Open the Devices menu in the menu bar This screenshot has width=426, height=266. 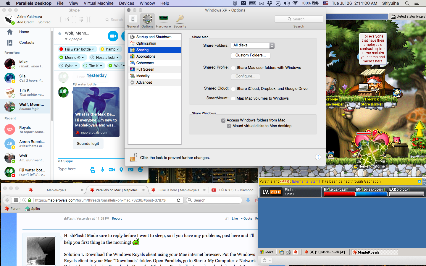click(127, 3)
